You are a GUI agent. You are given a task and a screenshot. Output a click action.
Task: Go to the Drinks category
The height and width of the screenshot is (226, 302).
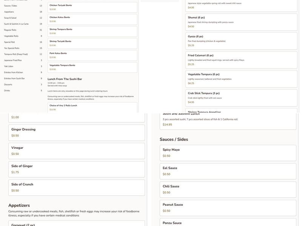(7, 90)
